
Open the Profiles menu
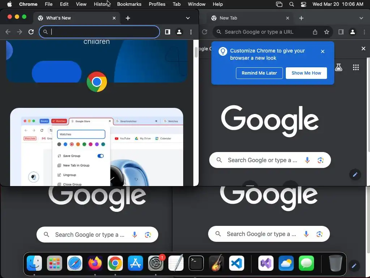pos(157,4)
